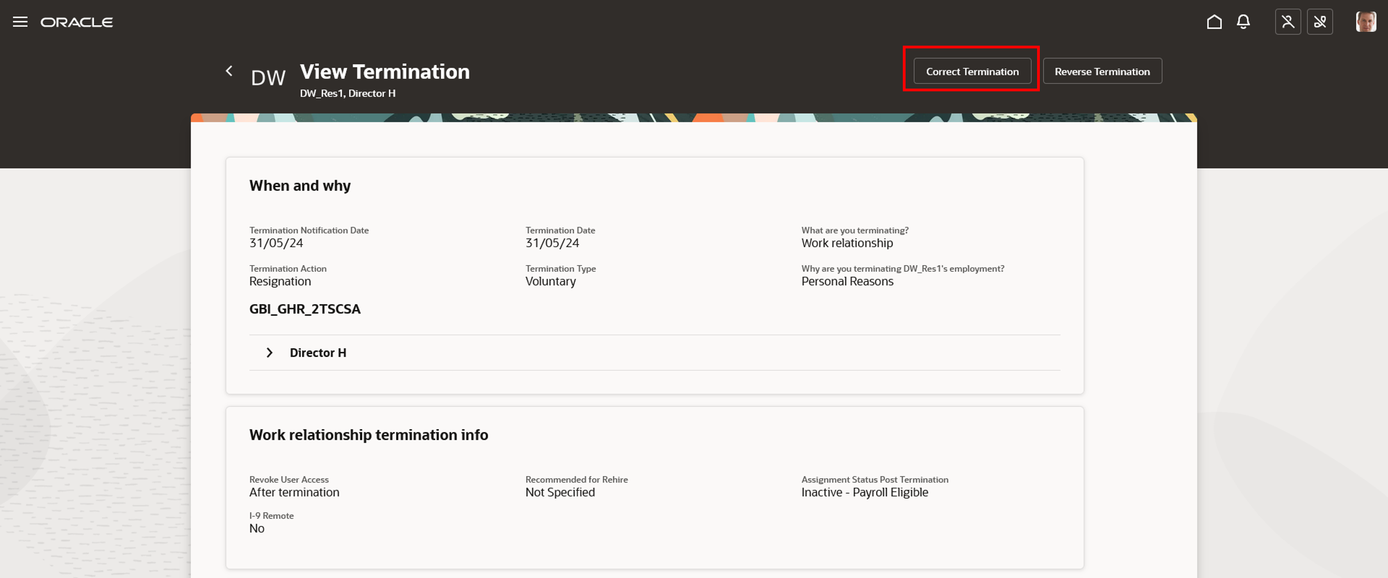The image size is (1388, 578).
Task: Open the hamburger navigation menu
Action: point(20,22)
